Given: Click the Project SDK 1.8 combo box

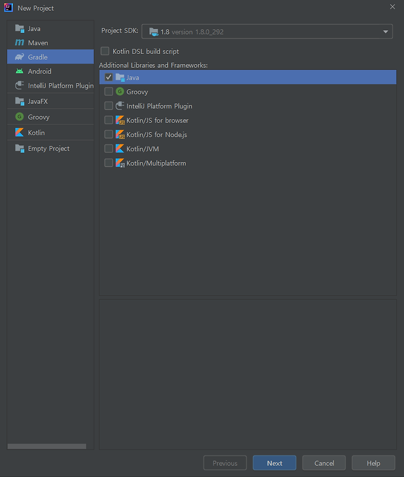Looking at the screenshot, I should click(267, 32).
